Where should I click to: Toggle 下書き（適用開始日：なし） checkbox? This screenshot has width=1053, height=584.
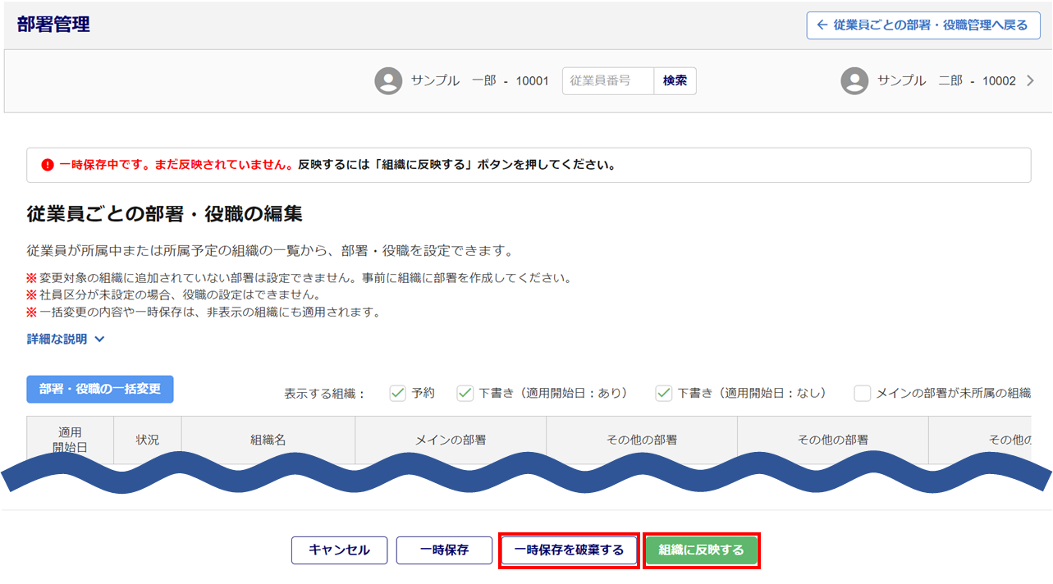coord(664,393)
